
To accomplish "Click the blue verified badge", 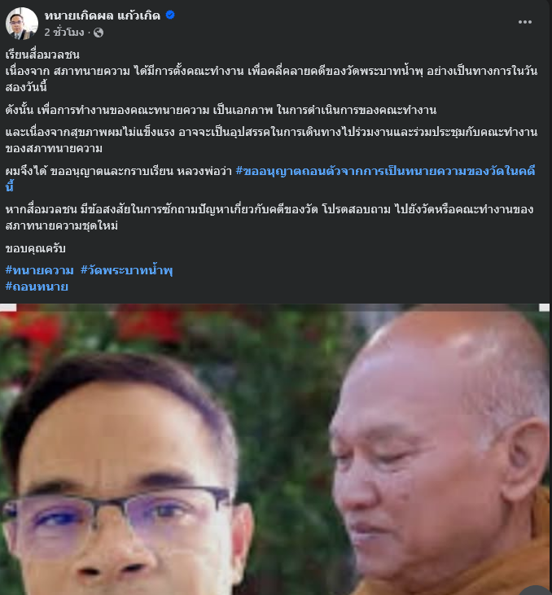I will [170, 15].
